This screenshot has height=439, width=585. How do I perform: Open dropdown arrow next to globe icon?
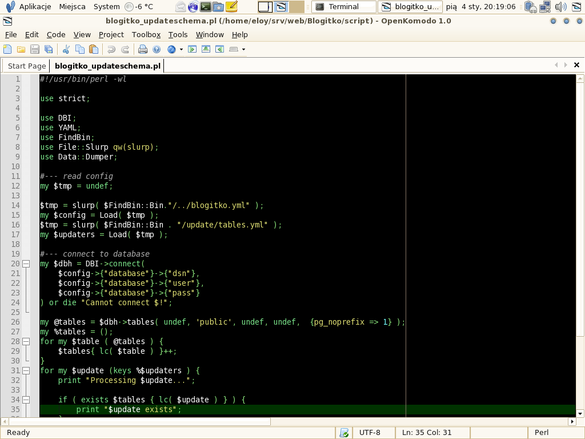tap(181, 49)
